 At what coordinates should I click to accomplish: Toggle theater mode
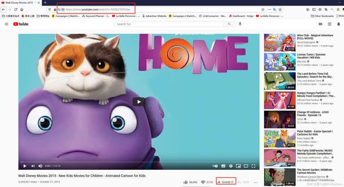[x=246, y=166]
